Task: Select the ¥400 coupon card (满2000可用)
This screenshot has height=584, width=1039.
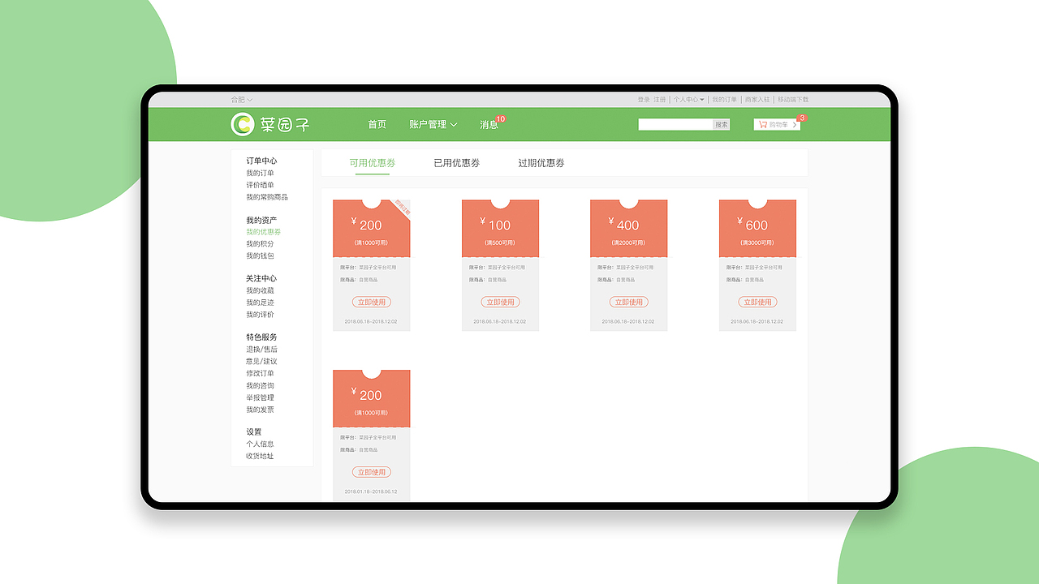Action: (629, 265)
